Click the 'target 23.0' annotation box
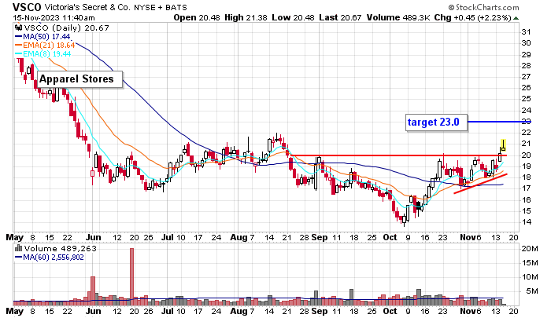The width and height of the screenshot is (551, 318). pyautogui.click(x=436, y=122)
